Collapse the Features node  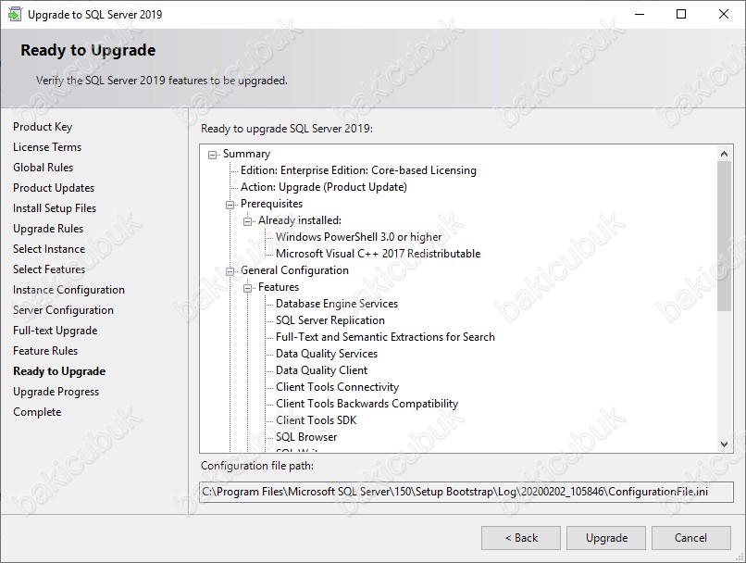(247, 288)
